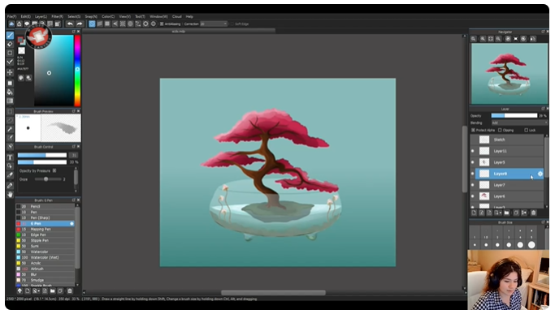Zoom out in Navigator panel
This screenshot has width=555, height=314.
pyautogui.click(x=498, y=39)
